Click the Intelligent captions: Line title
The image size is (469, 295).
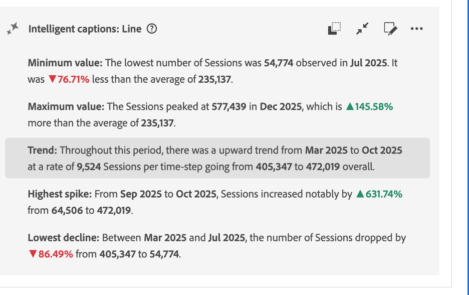tap(85, 29)
